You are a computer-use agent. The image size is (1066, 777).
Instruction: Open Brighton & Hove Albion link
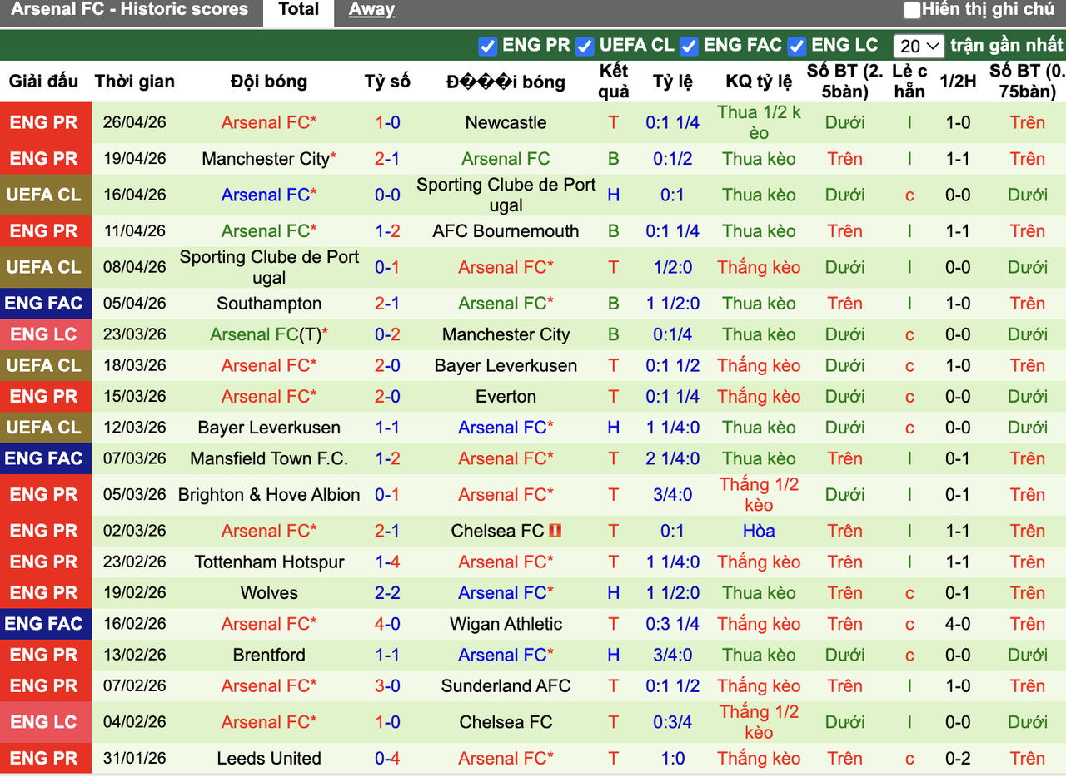tap(269, 494)
